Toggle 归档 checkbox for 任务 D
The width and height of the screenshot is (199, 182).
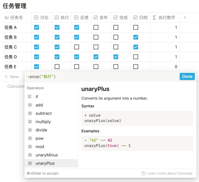[136, 57]
